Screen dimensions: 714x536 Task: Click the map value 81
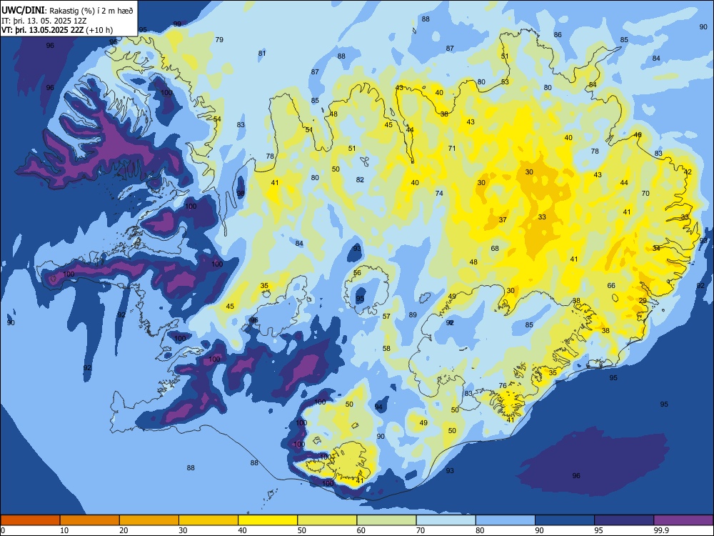(262, 54)
